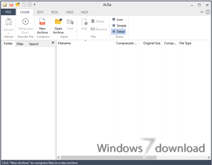This screenshot has width=212, height=165.
Task: Sort by Compressed size column header
Action: [126, 43]
